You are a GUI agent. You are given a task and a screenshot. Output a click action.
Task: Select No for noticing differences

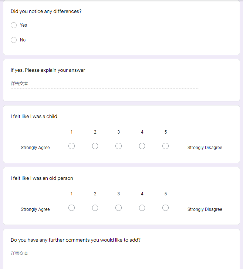pos(14,40)
